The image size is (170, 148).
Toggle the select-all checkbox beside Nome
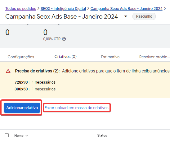(7, 135)
